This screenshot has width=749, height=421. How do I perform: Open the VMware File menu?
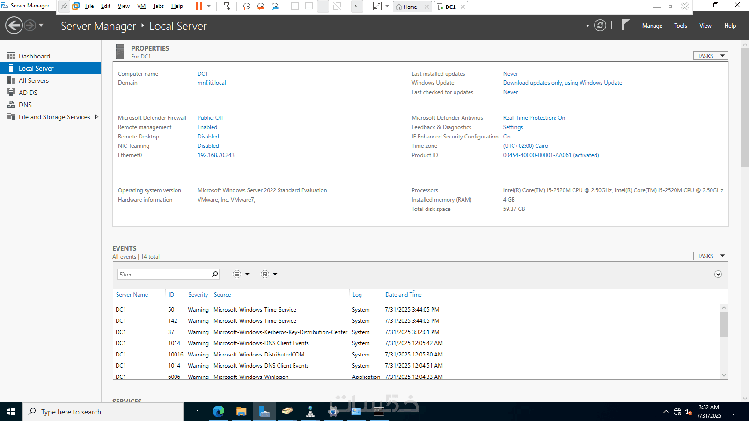click(x=89, y=6)
